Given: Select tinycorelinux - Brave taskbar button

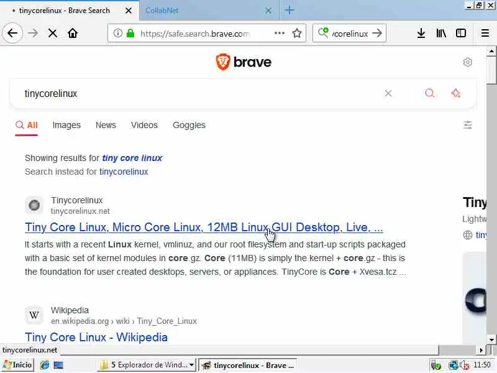Looking at the screenshot, I should tap(248, 365).
